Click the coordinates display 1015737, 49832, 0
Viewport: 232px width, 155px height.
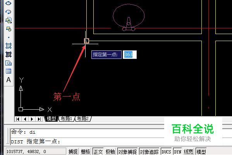coord(36,152)
